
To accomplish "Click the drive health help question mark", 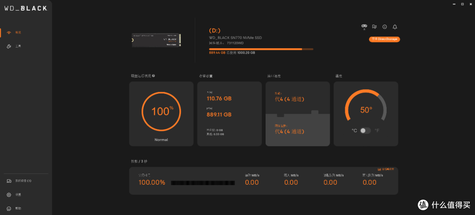I will [x=153, y=76].
